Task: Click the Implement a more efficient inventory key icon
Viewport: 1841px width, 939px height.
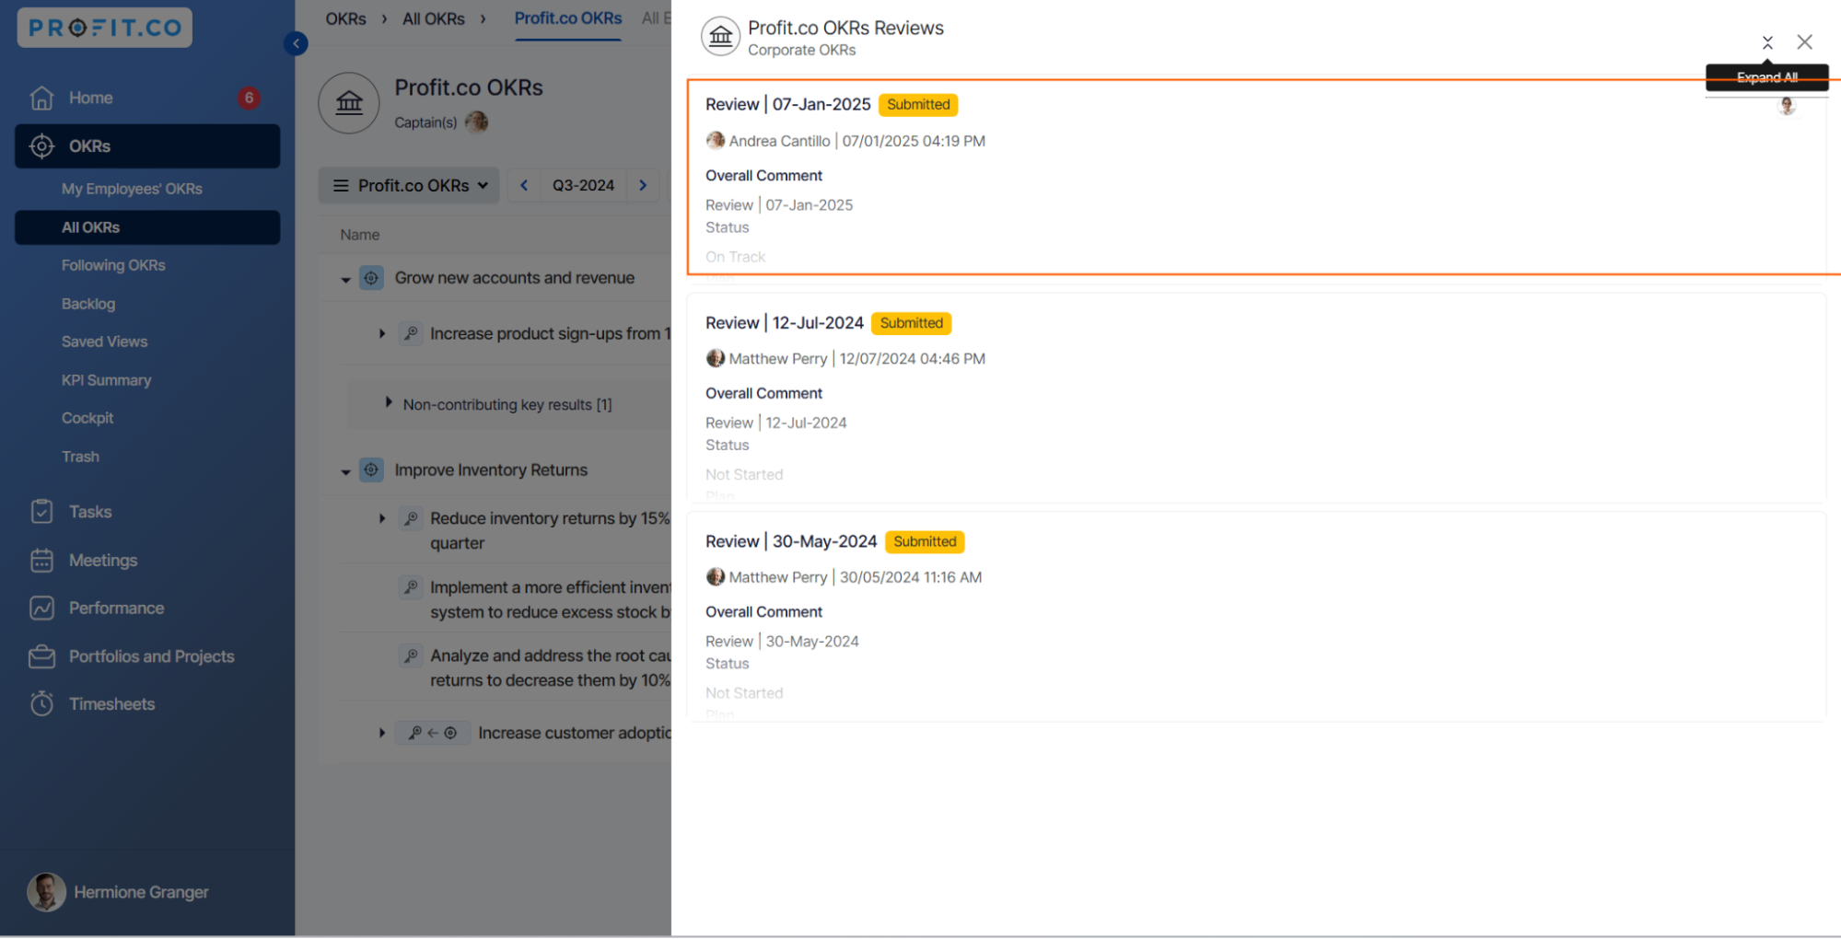Action: tap(411, 587)
